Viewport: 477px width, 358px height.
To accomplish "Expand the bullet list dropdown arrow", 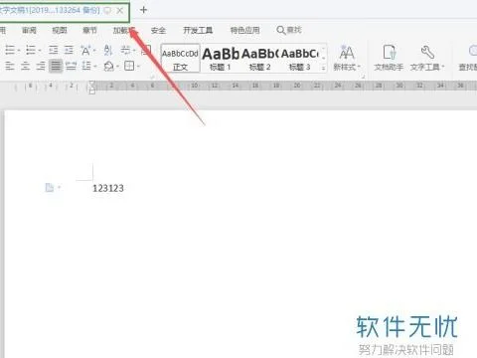I will point(19,51).
